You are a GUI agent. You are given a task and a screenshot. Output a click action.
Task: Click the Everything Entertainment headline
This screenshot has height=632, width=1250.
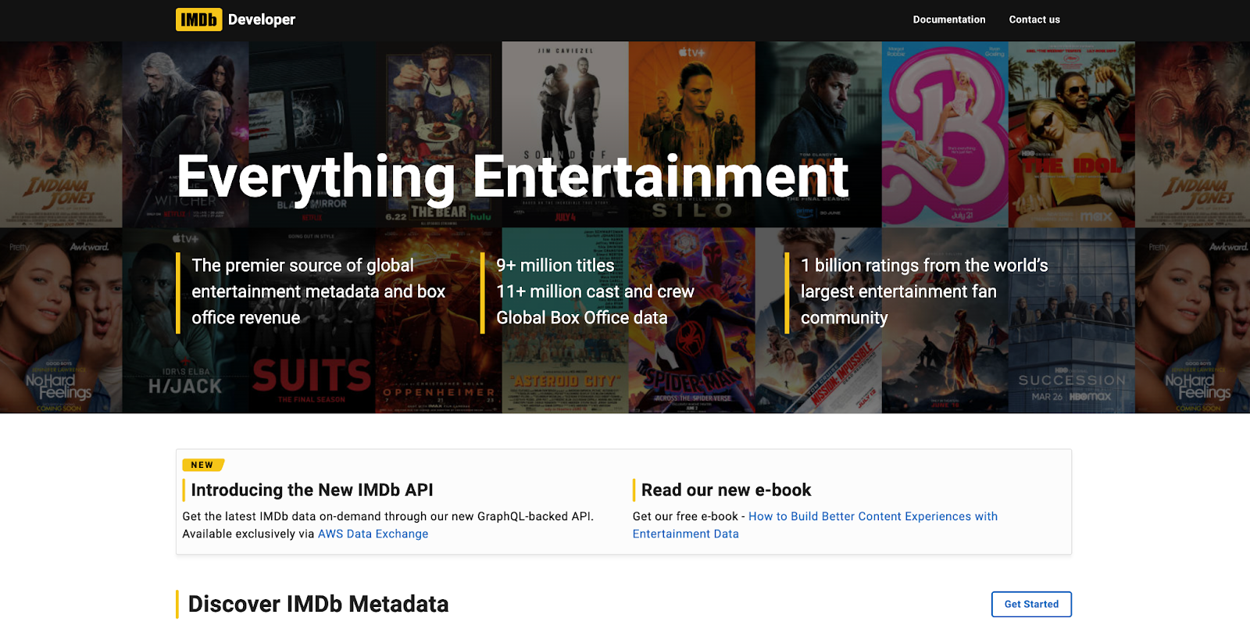[x=512, y=177]
